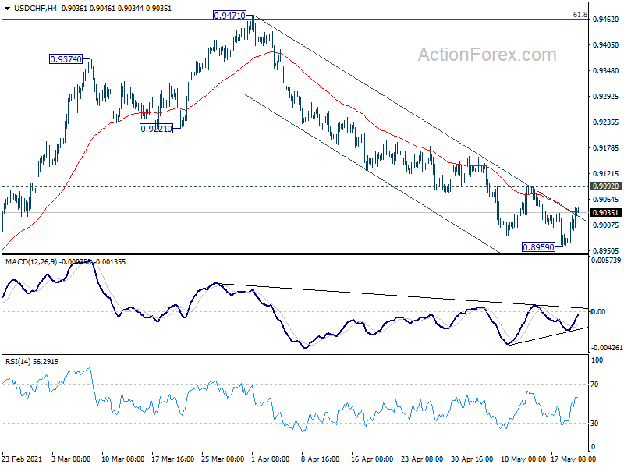
Task: Click the 0.92355 price axis value
Action: point(606,122)
